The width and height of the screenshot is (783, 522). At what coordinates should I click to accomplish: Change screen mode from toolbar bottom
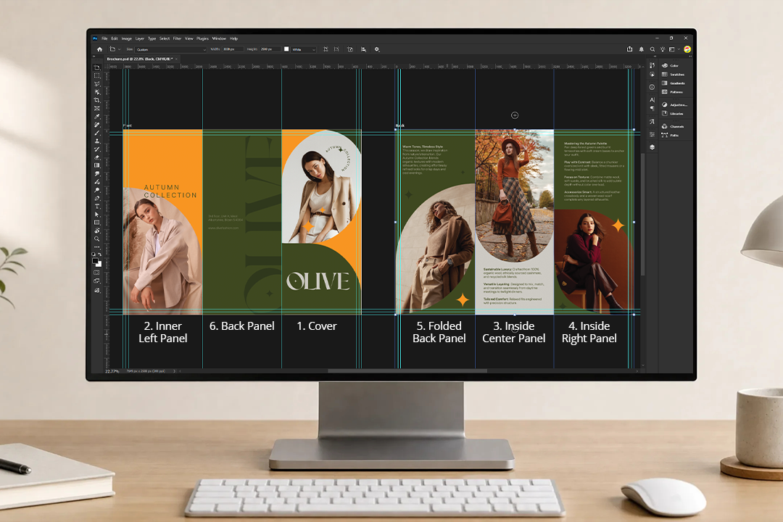[97, 281]
